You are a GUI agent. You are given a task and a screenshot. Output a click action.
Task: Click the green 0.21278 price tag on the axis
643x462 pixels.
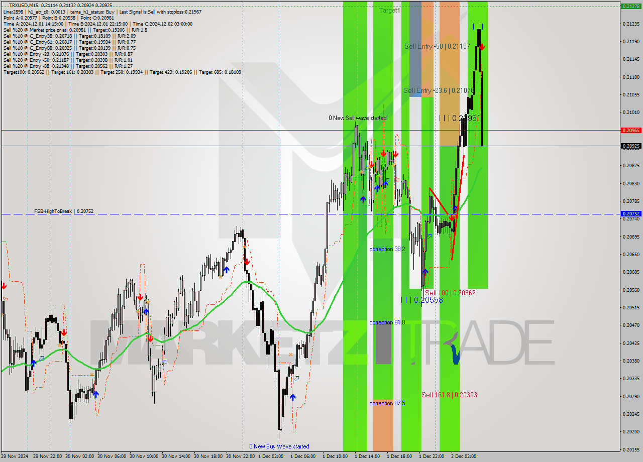[631, 6]
